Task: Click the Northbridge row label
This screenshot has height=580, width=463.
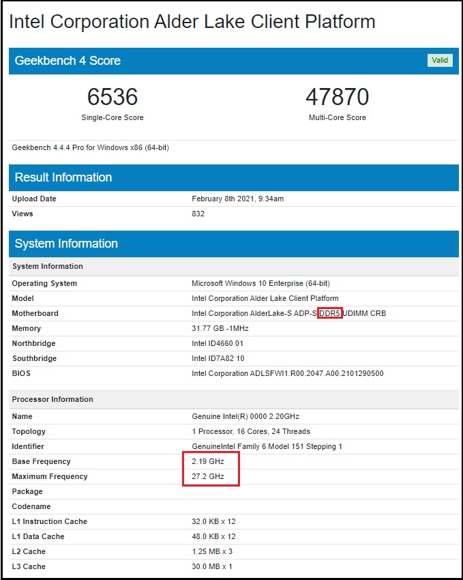Action: 33,343
